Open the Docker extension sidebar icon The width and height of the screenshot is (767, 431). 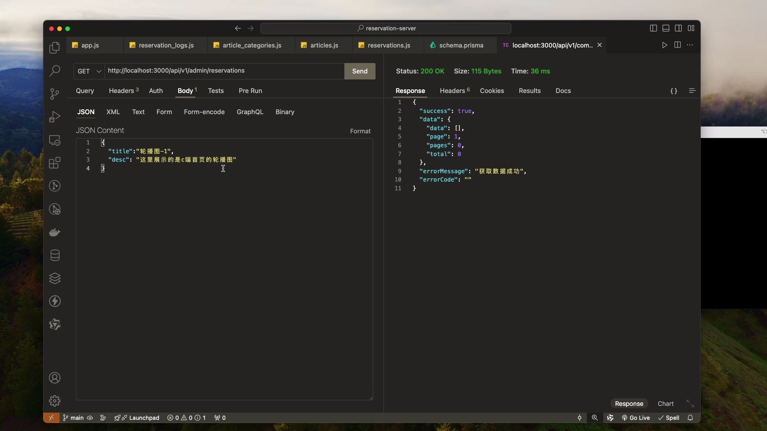point(55,232)
